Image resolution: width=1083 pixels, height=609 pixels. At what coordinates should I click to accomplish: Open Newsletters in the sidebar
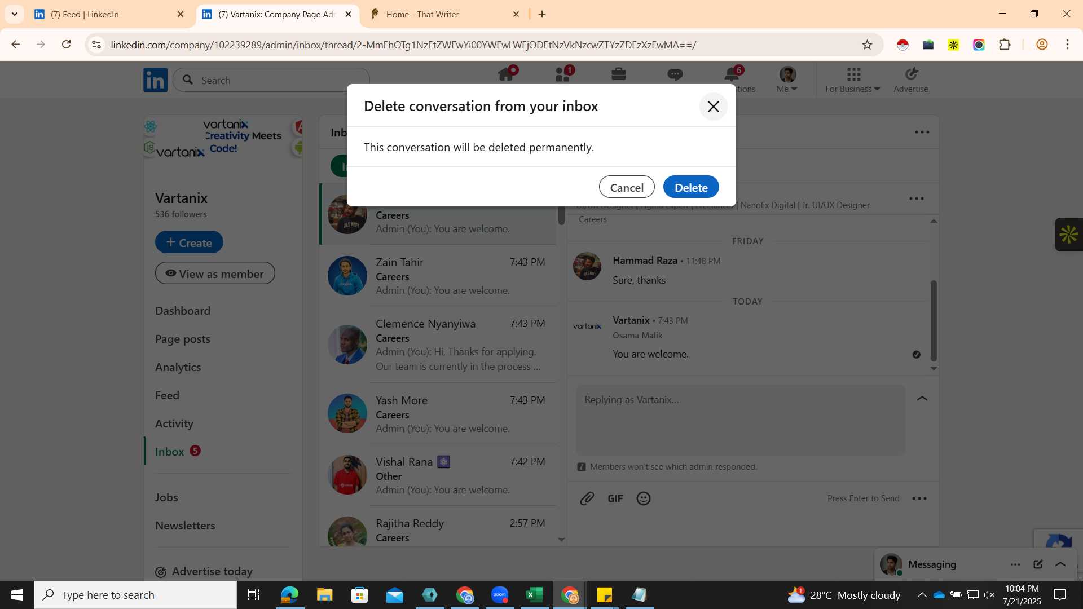pyautogui.click(x=185, y=526)
